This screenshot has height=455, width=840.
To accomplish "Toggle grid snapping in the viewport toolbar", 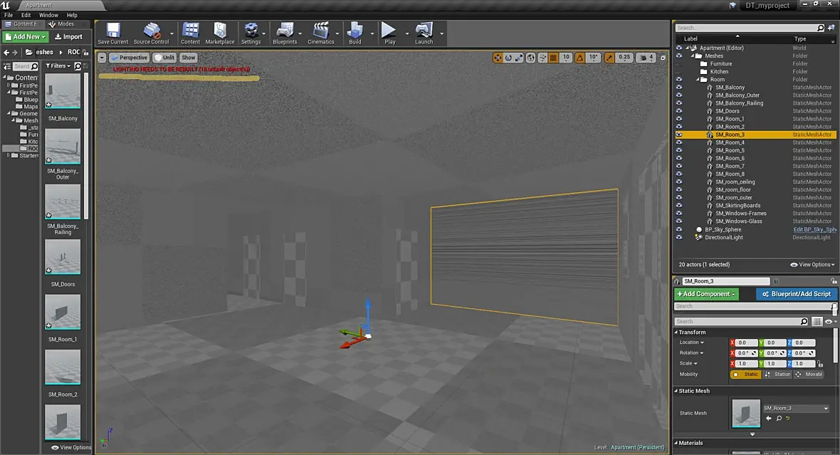I will 553,58.
